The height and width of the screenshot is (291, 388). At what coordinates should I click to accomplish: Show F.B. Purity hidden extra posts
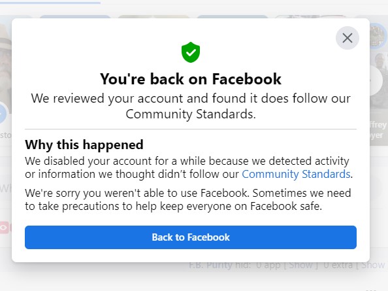[372, 265]
